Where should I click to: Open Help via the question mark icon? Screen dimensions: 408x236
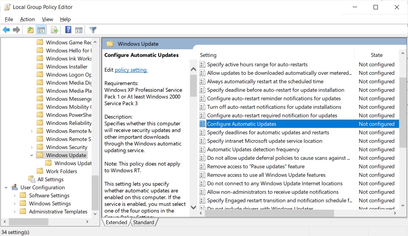(68, 30)
